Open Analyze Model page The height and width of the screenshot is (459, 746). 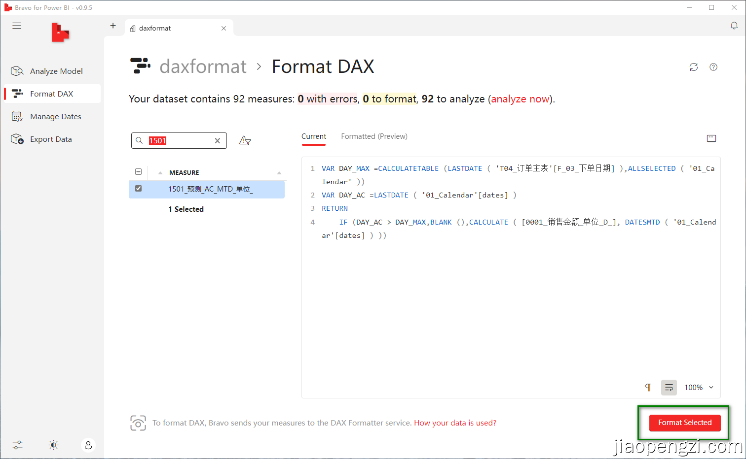pyautogui.click(x=52, y=71)
